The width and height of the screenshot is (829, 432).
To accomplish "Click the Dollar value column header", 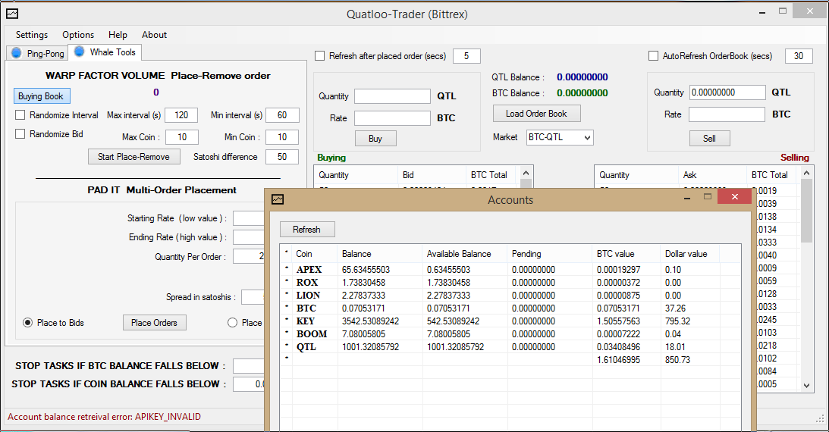I will click(690, 253).
